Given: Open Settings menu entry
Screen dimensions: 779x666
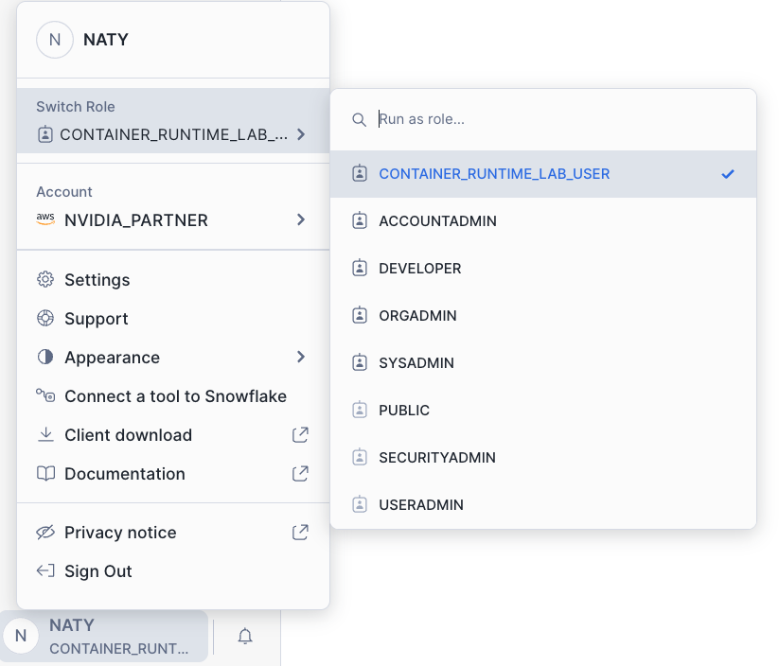Looking at the screenshot, I should 173,280.
